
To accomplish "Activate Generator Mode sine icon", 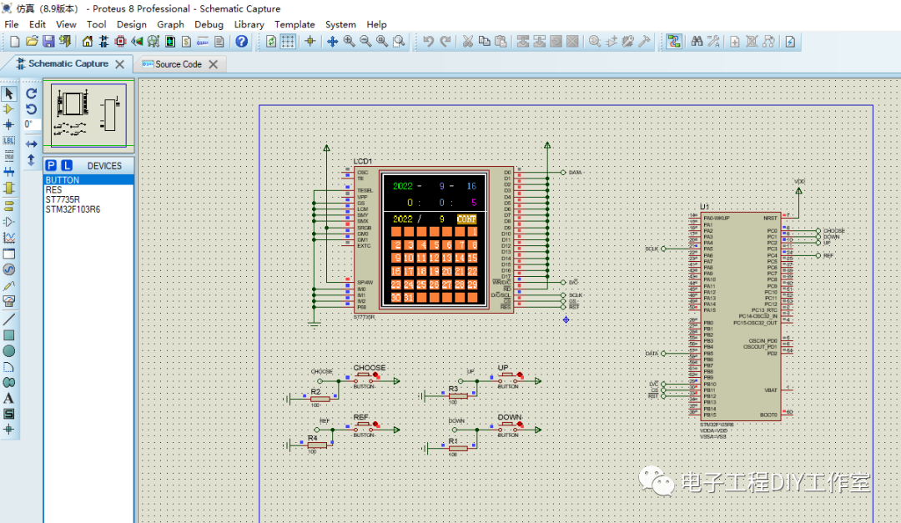I will [8, 269].
